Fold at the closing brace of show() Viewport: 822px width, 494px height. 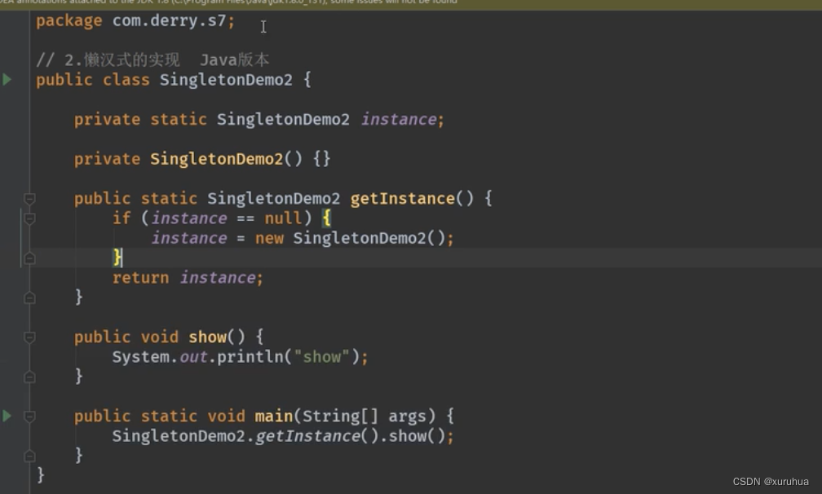30,377
